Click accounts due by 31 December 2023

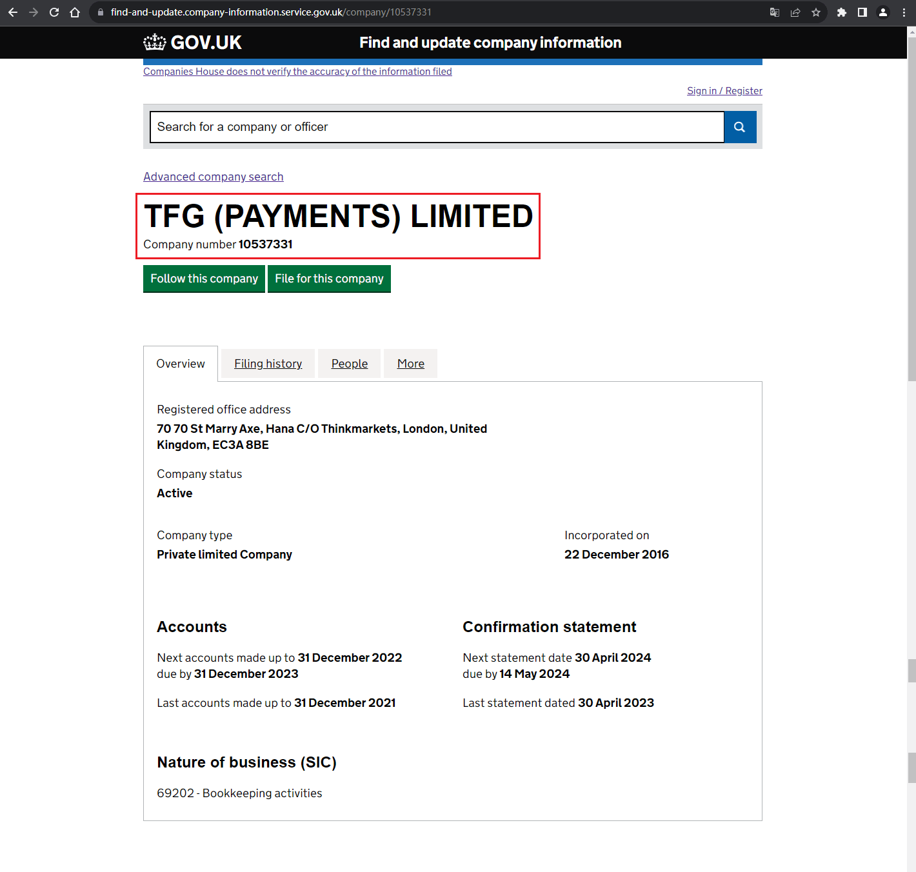(x=228, y=674)
